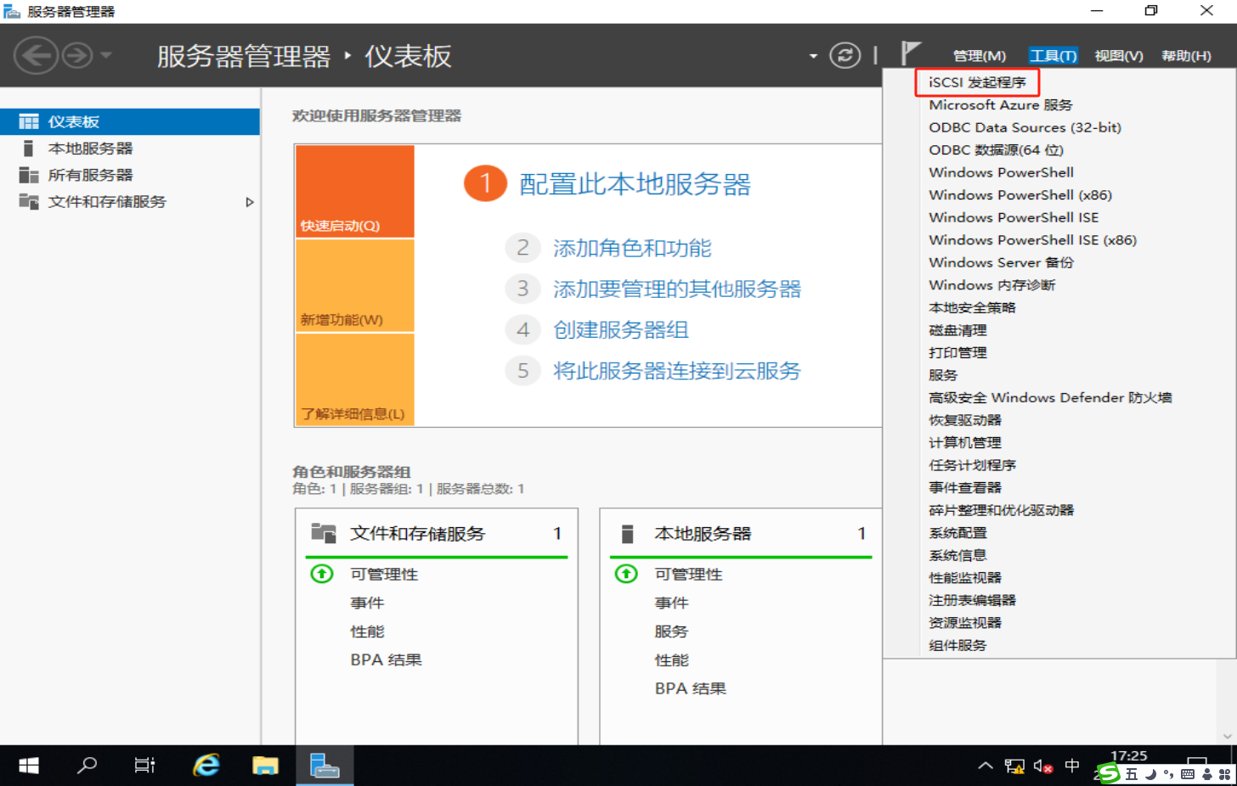The width and height of the screenshot is (1237, 786).
Task: Click 可管理性 status icon in 本地服务器 tile
Action: 626,574
